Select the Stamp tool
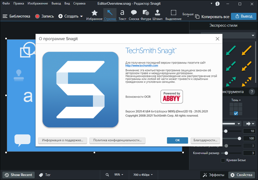 (158, 15)
